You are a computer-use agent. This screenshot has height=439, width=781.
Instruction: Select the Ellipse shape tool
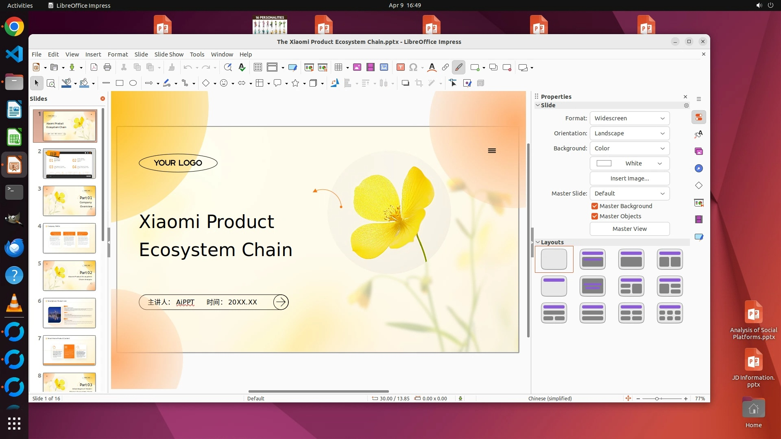point(133,83)
